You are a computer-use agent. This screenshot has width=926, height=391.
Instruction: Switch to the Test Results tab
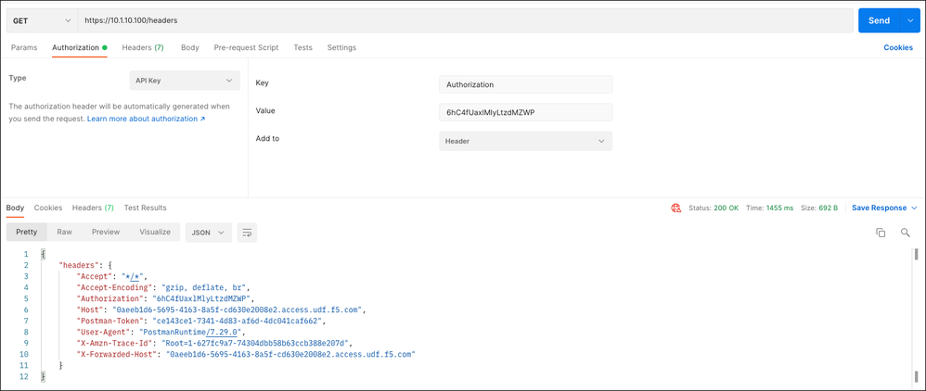coord(145,208)
